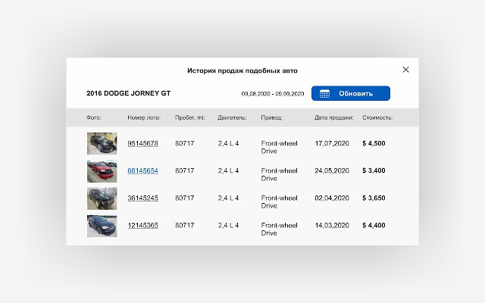Screen dimensions: 485x303
Task: Click the calendar icon on the update button
Action: tap(324, 93)
